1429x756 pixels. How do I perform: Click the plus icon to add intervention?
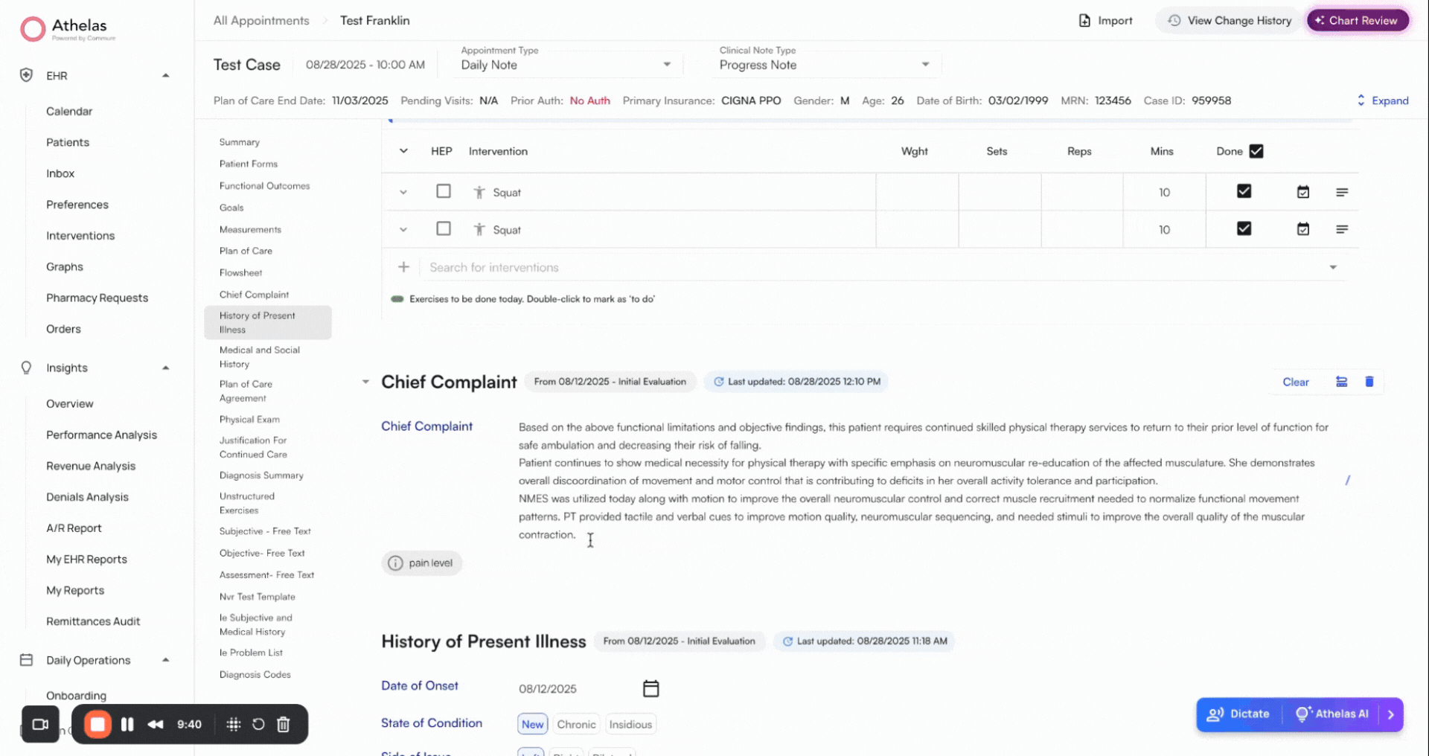pos(403,267)
